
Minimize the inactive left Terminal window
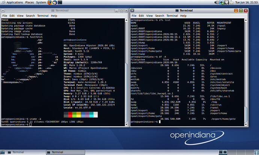(117, 10)
